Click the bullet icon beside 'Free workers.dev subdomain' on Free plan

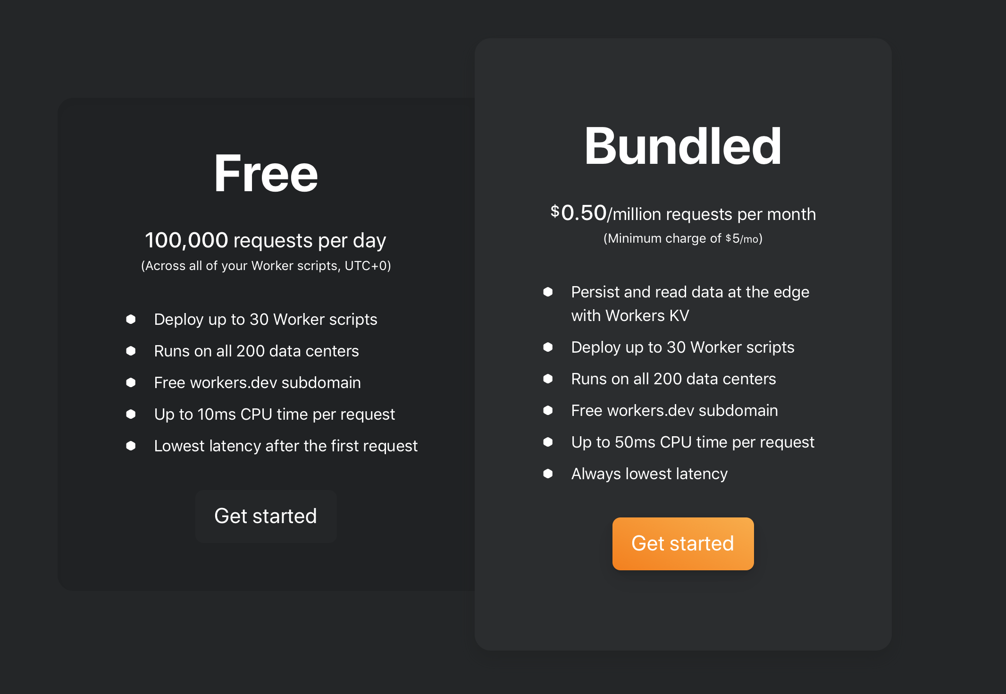coord(131,382)
